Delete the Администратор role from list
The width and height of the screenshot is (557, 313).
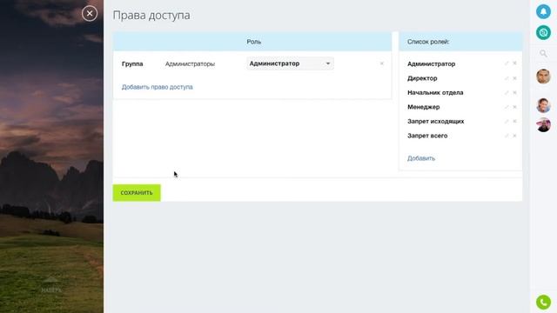click(x=514, y=63)
